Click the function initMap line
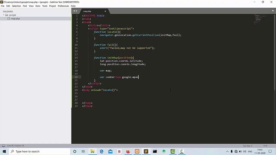Viewport: 276px width, 155px height. [x=114, y=58]
